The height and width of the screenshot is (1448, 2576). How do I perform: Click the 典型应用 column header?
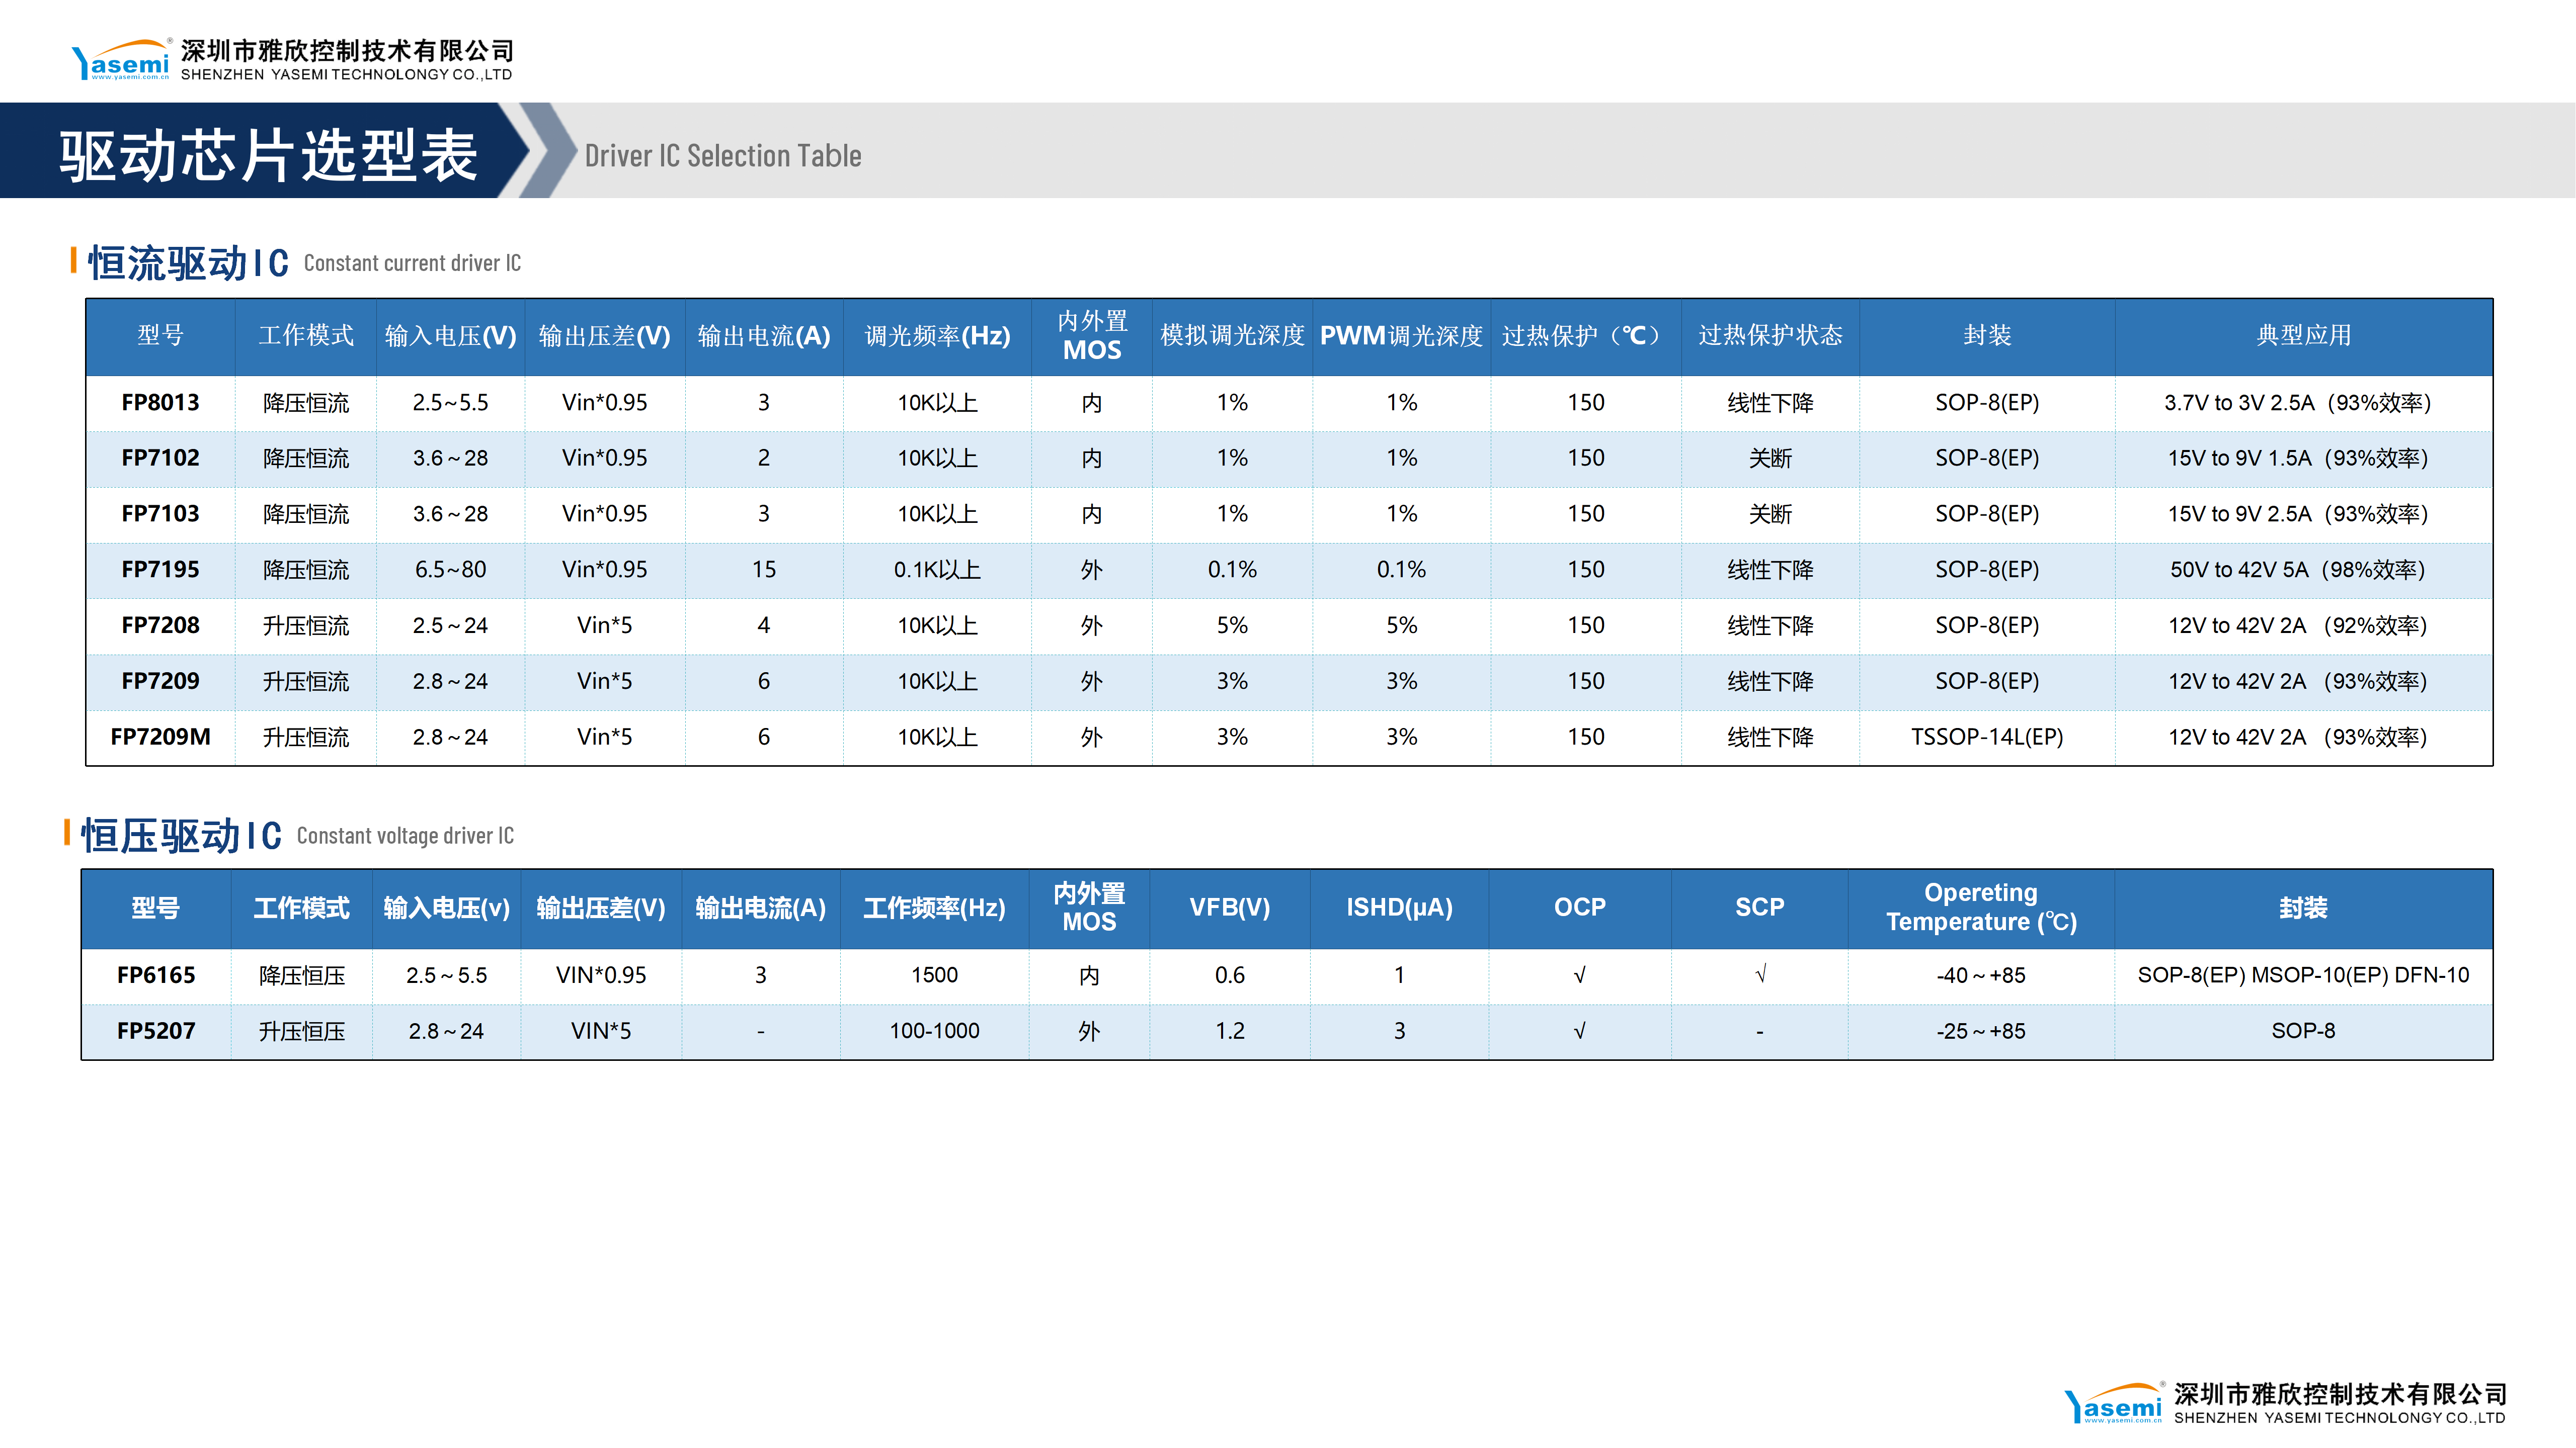coord(2304,336)
